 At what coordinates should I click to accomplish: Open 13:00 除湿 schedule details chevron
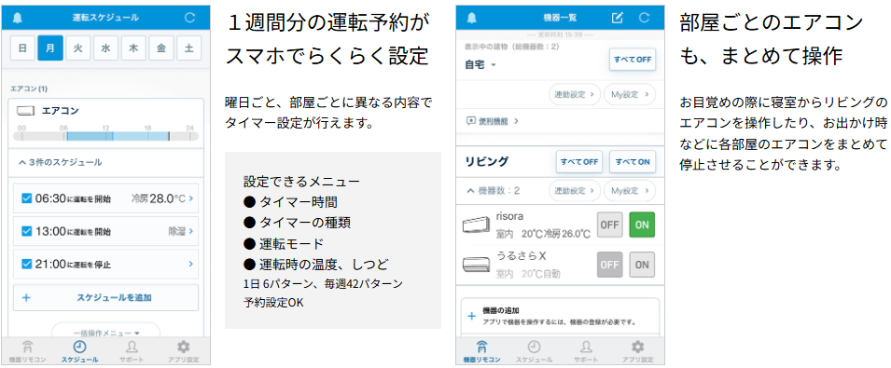click(191, 231)
